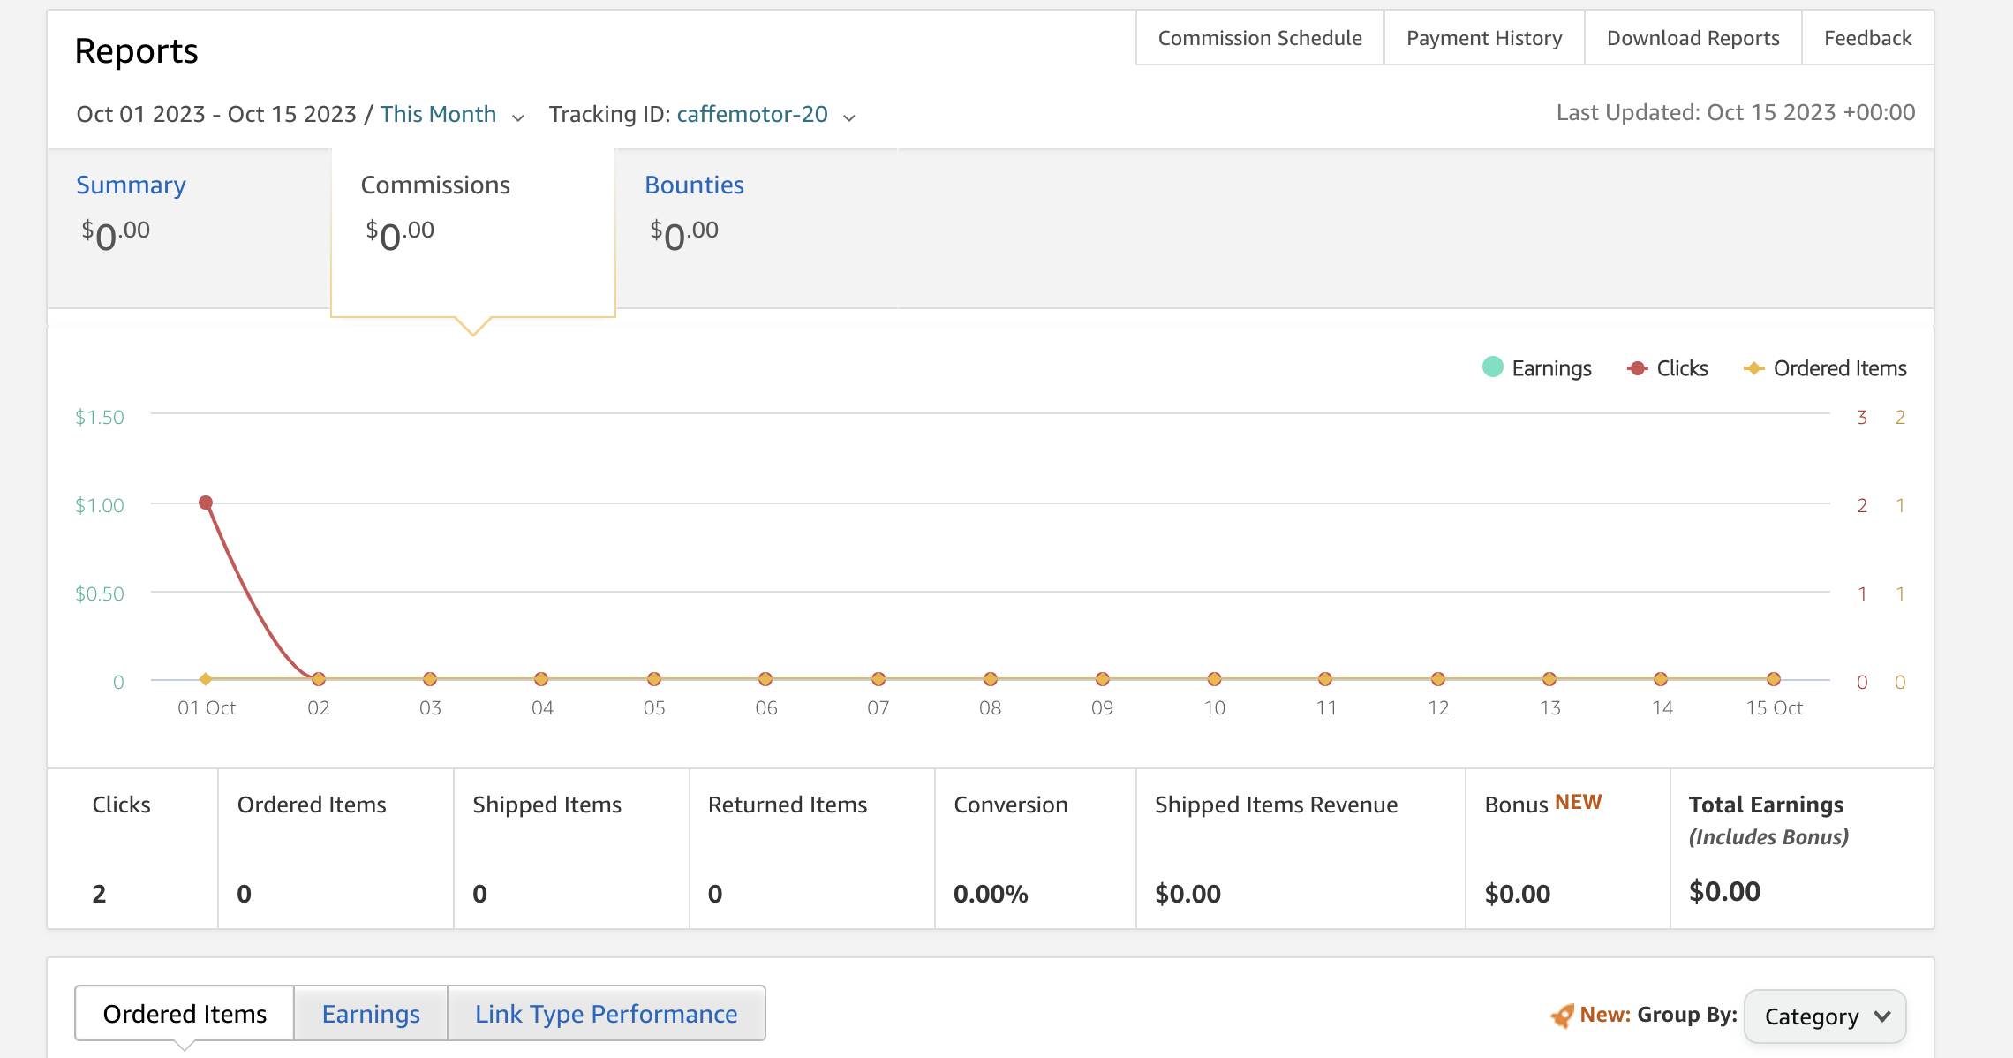Toggle the Clicks legend series
Image resolution: width=2013 pixels, height=1058 pixels.
(x=1668, y=368)
